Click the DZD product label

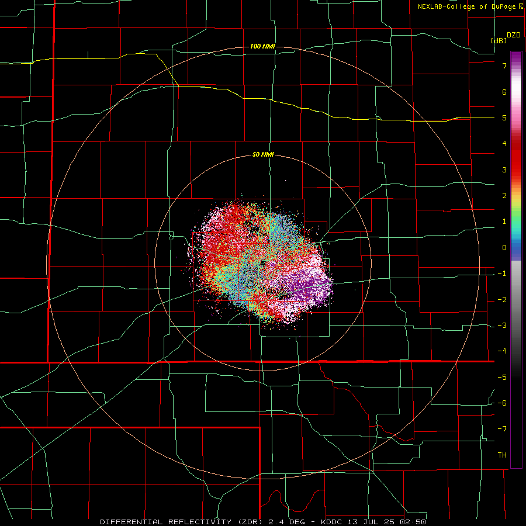(x=514, y=35)
